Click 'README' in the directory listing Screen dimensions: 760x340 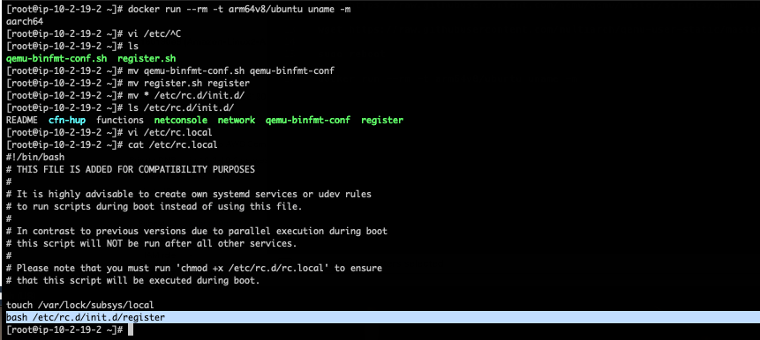coord(22,120)
